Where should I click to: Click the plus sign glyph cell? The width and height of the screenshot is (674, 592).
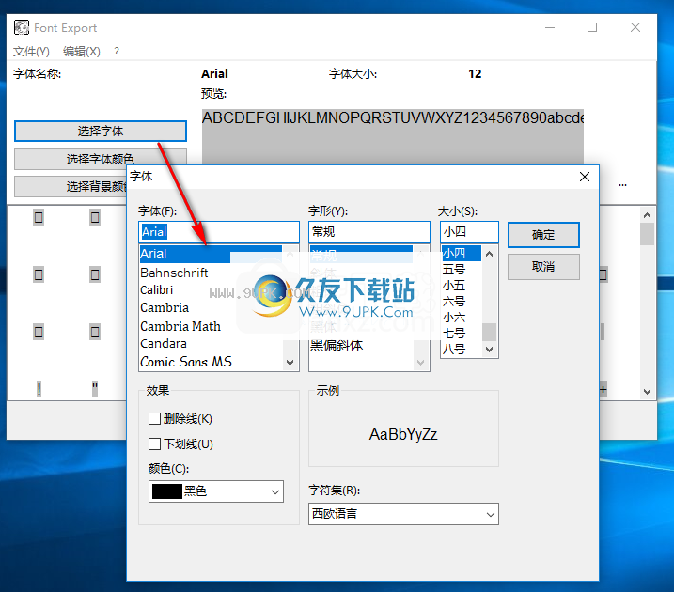coord(603,390)
